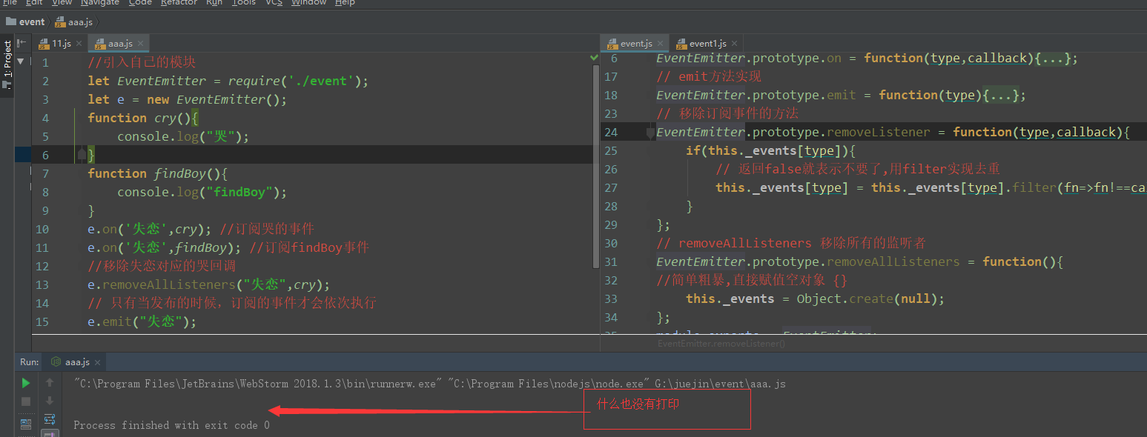Image resolution: width=1147 pixels, height=437 pixels.
Task: Open the Refactor menu
Action: click(x=179, y=3)
